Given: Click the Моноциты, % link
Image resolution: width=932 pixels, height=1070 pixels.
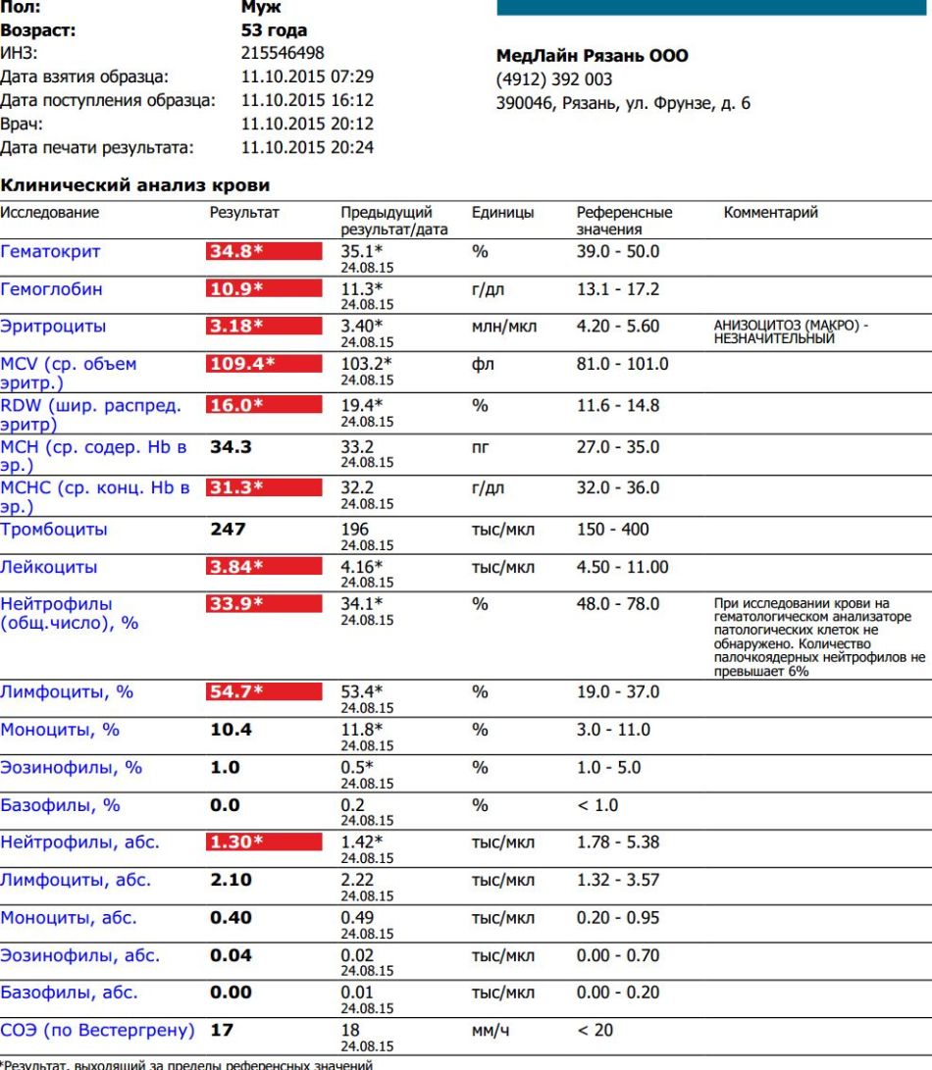Looking at the screenshot, I should (x=60, y=730).
